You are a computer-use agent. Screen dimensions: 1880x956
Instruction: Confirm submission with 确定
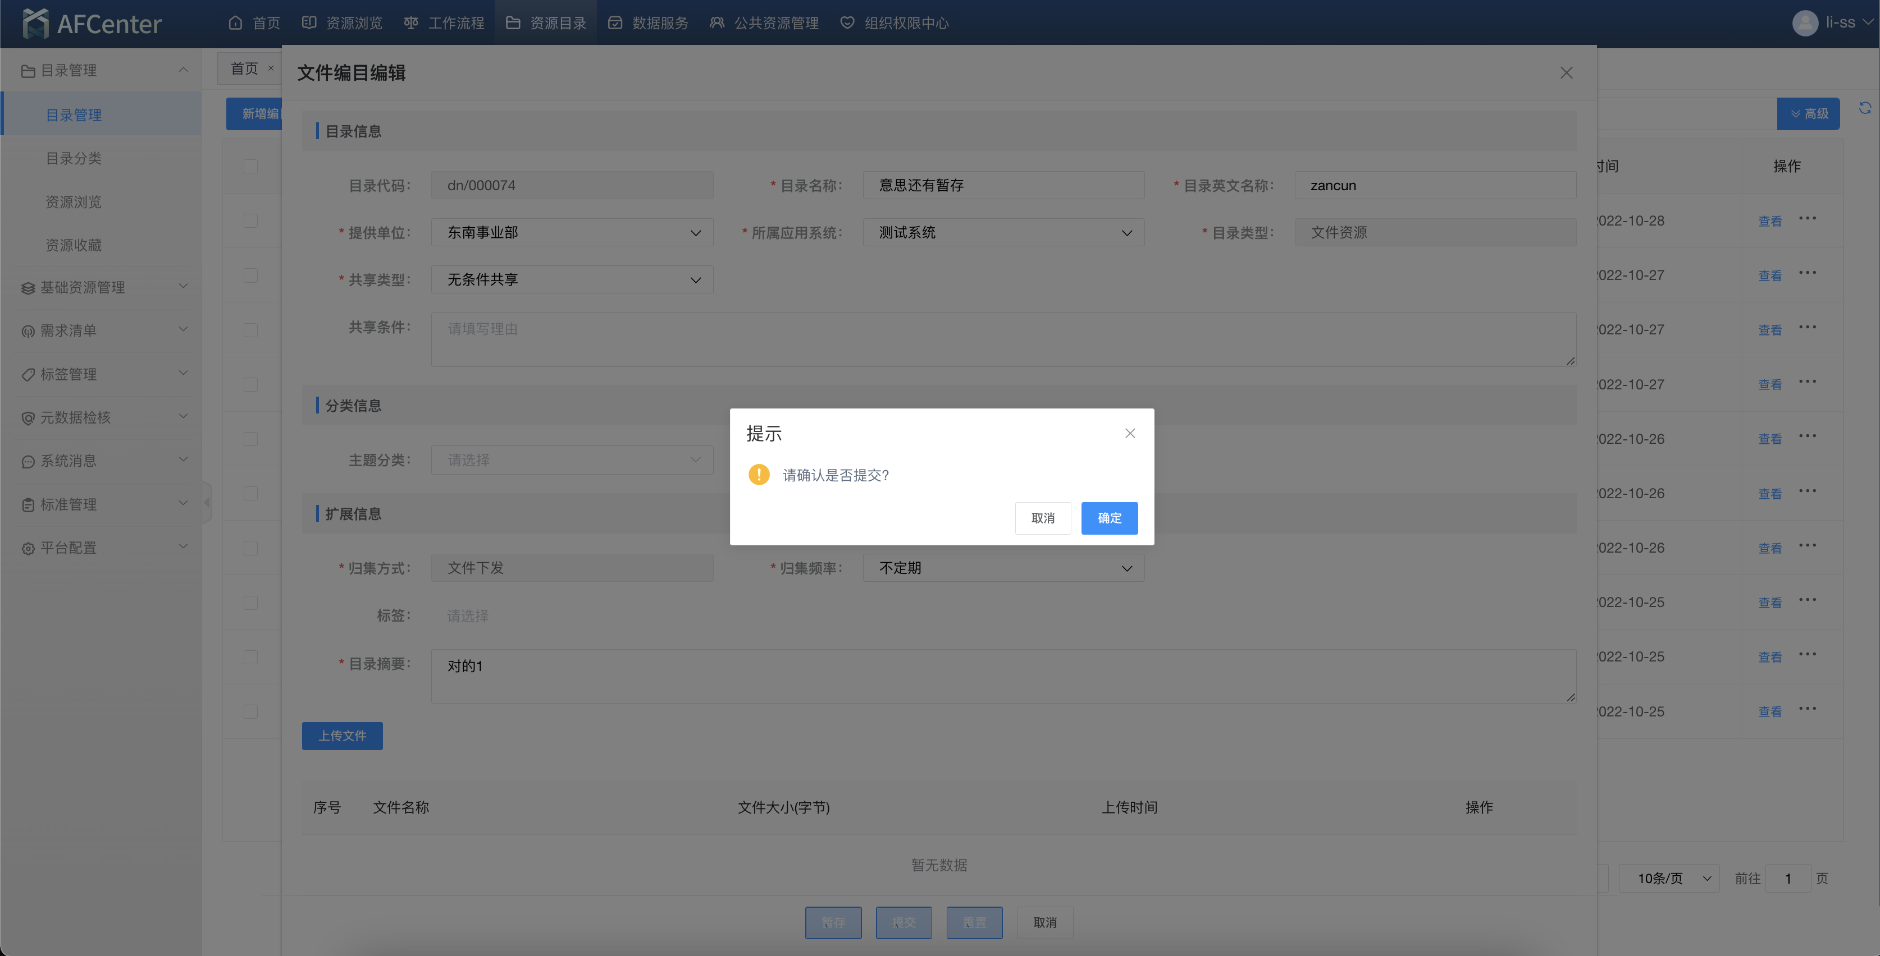point(1110,518)
